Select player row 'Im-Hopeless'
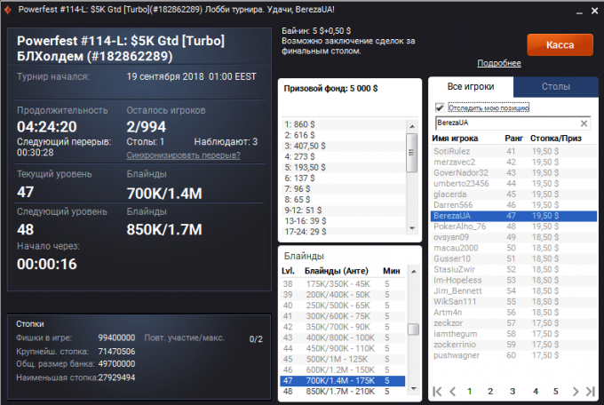Screen dimensions: 604x405 [x=513, y=281]
